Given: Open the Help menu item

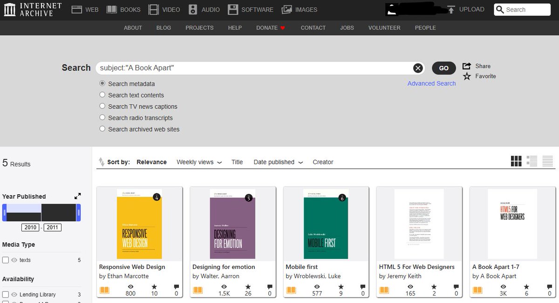Looking at the screenshot, I should coord(235,28).
